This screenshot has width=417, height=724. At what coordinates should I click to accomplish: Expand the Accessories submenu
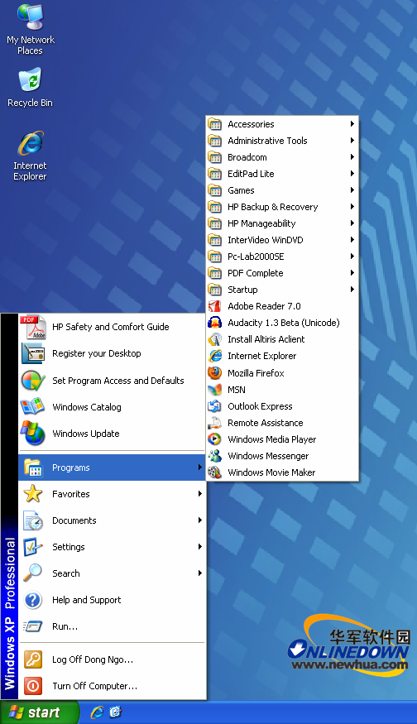pyautogui.click(x=282, y=124)
